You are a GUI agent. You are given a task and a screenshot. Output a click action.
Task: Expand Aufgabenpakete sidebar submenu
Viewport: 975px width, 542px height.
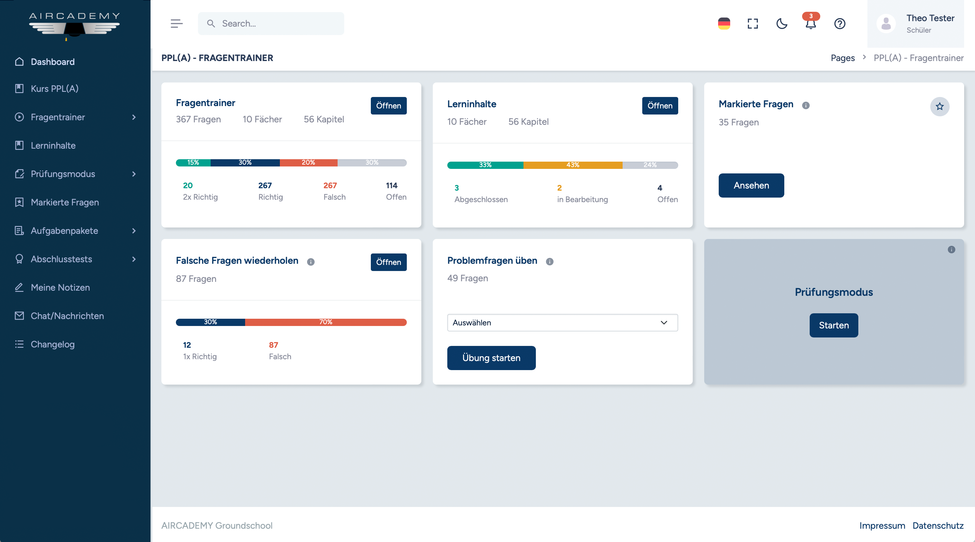pos(134,231)
